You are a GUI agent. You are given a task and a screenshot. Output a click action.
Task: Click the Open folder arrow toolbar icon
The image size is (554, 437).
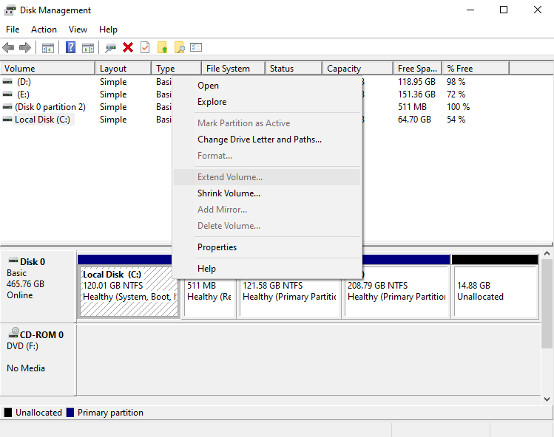pyautogui.click(x=163, y=47)
